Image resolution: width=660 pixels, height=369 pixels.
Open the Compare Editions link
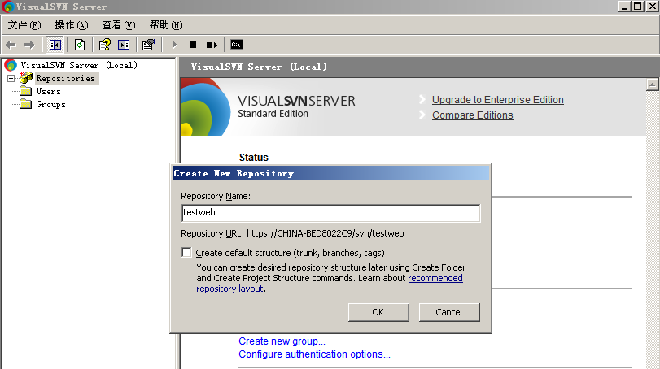[x=472, y=115]
